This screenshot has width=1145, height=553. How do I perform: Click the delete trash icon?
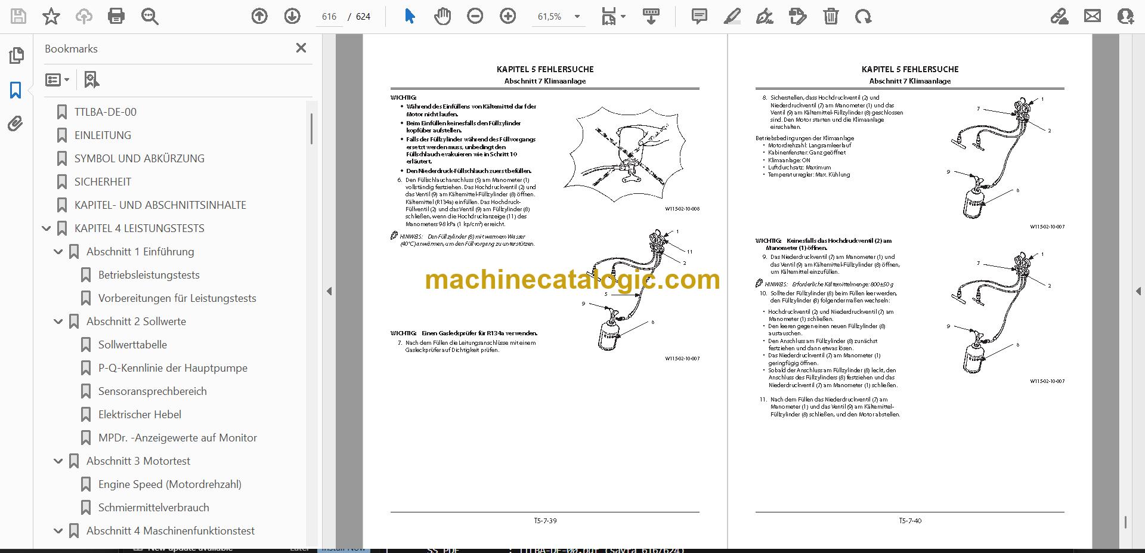831,16
